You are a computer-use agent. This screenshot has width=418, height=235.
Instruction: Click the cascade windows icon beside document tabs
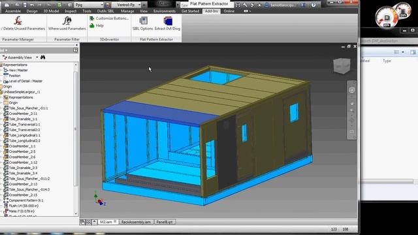pos(83,222)
